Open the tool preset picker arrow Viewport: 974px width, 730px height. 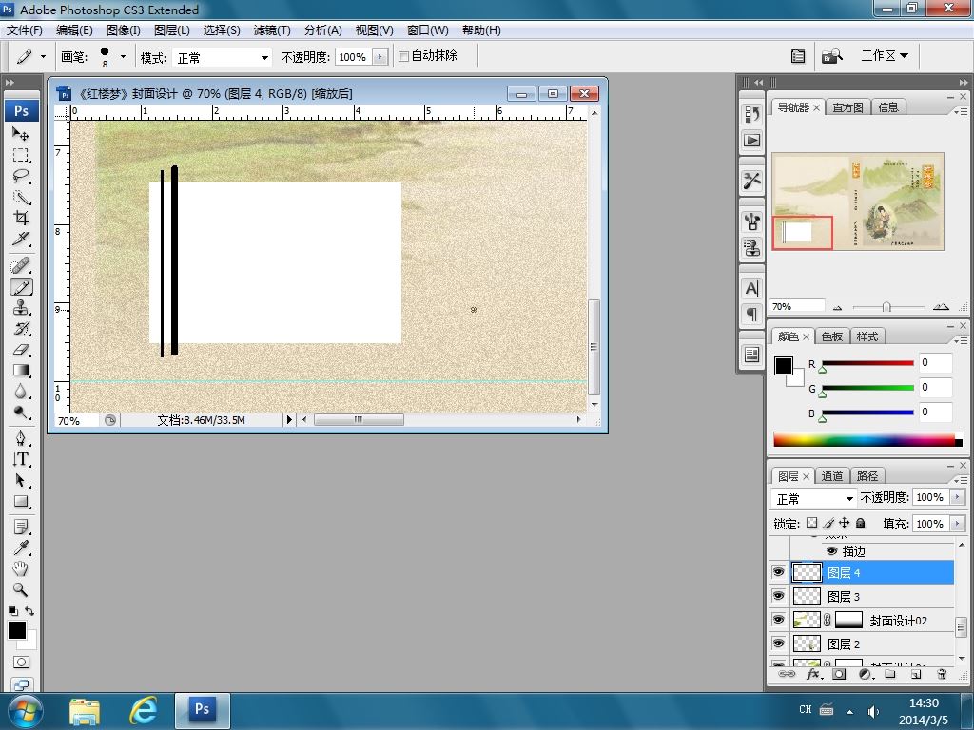coord(43,56)
